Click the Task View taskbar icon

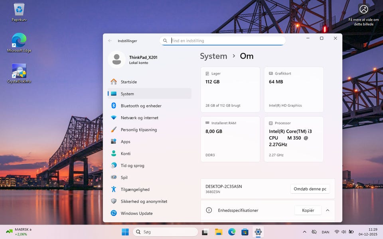pos(205,232)
